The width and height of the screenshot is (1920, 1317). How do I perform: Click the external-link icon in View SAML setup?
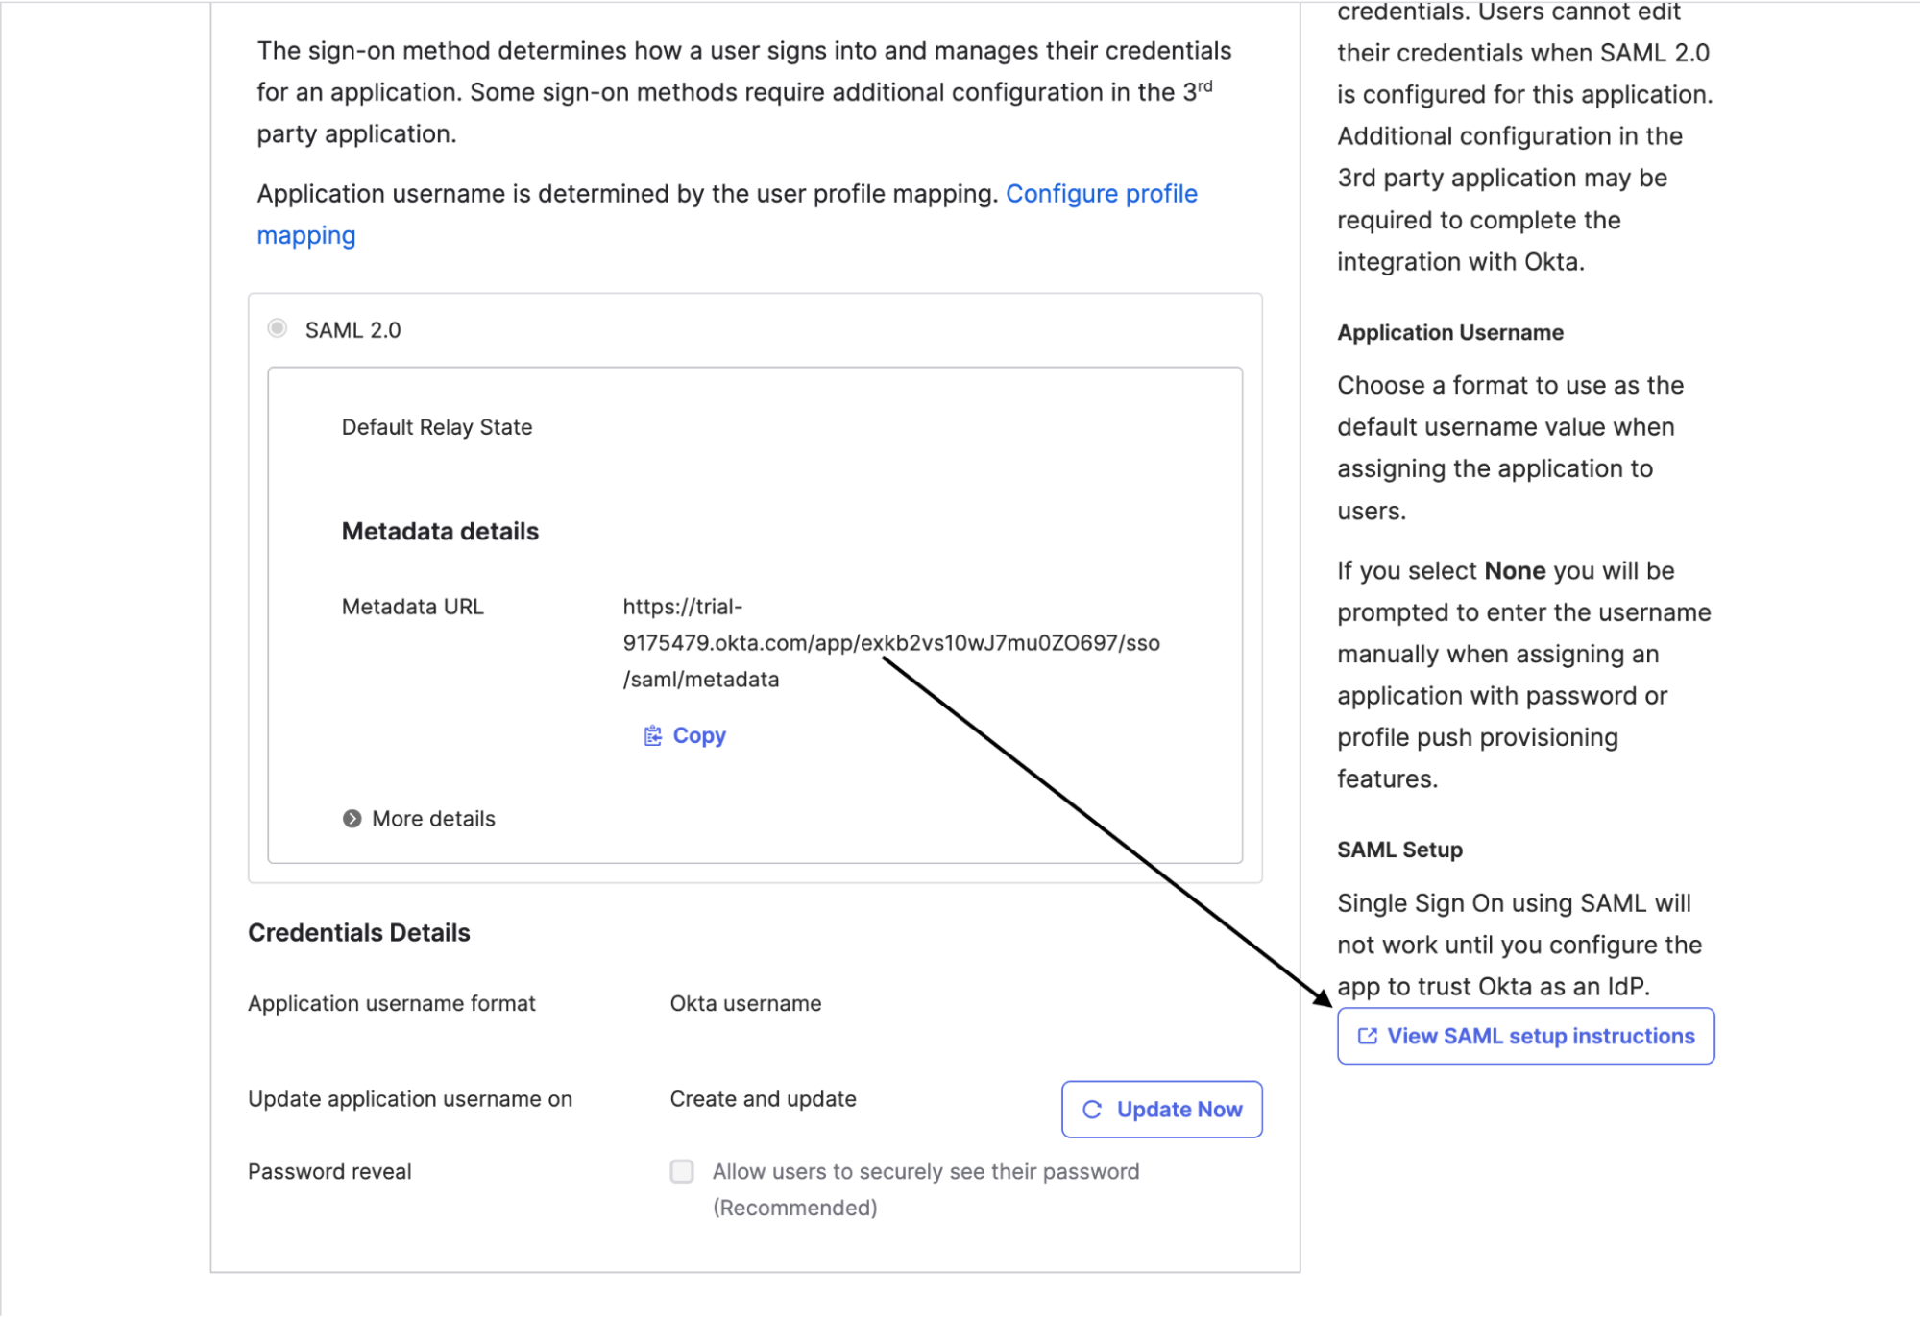tap(1367, 1036)
